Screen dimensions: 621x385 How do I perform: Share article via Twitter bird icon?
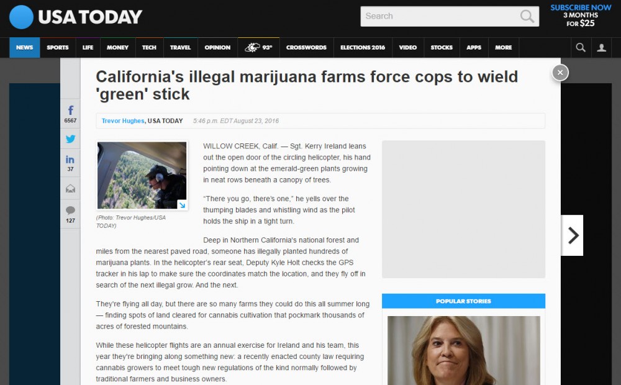[x=71, y=138]
